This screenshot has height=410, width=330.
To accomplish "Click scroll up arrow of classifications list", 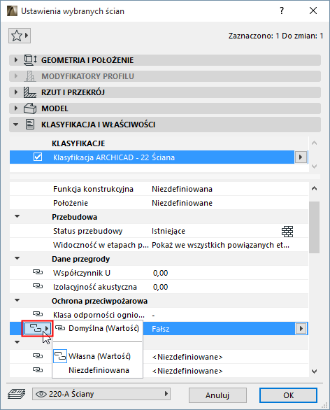I will tap(315, 143).
